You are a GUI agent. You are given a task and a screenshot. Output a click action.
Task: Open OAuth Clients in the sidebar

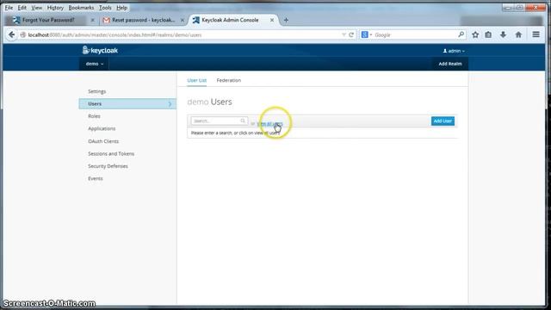coord(103,141)
